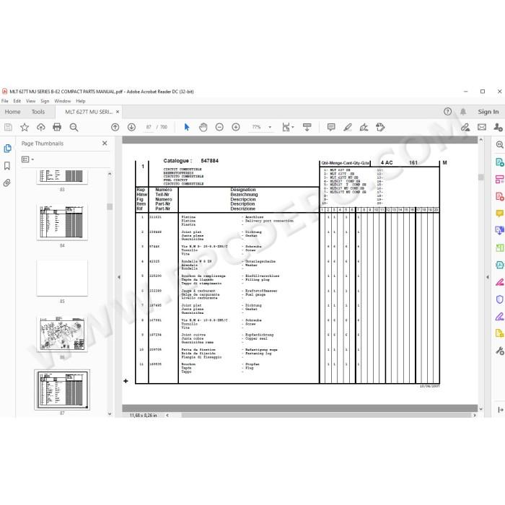This screenshot has height=505, width=505.
Task: Open the Bookmarks panel icon
Action: [7, 166]
